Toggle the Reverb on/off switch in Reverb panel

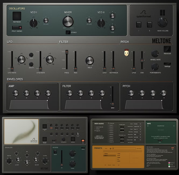55,152
